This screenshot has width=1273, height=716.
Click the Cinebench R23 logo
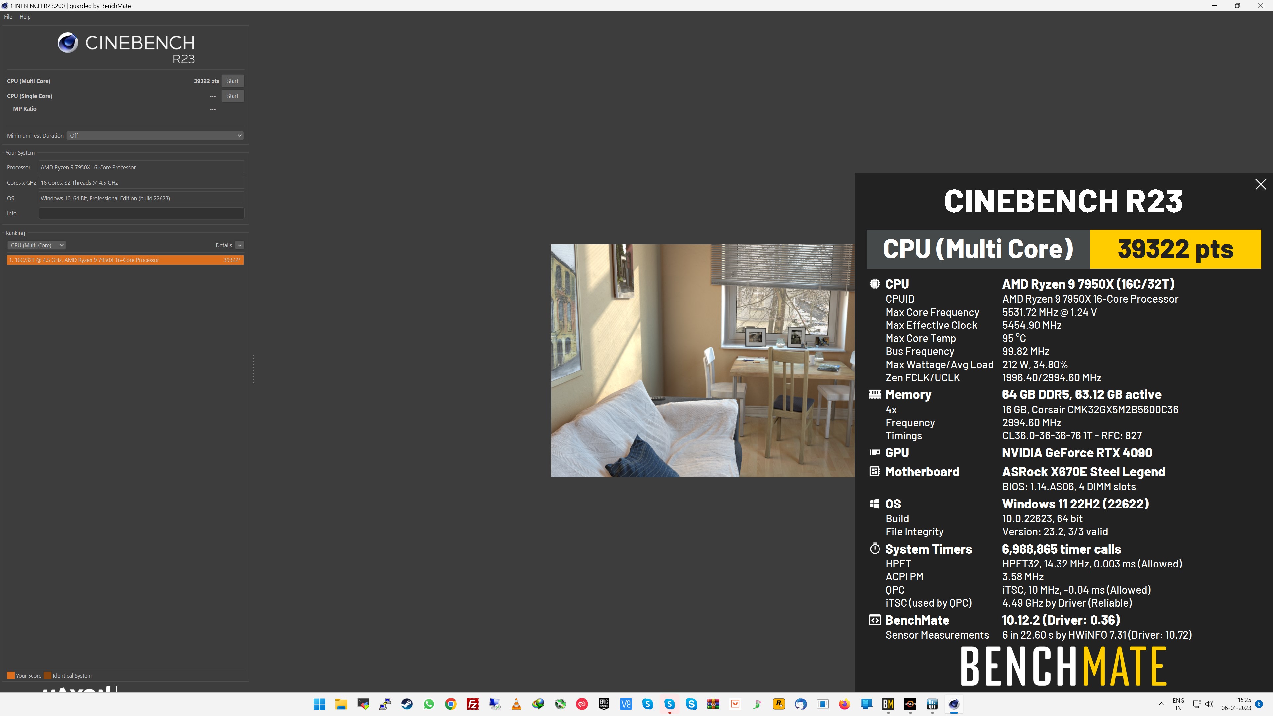[126, 48]
